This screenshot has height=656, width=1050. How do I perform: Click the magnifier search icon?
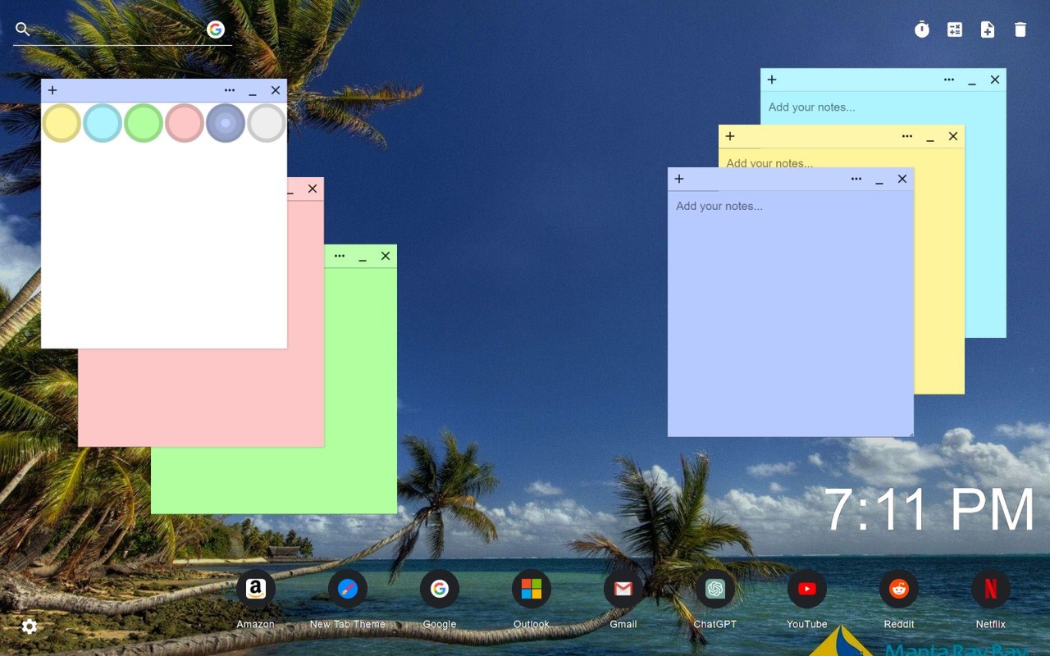[x=23, y=30]
